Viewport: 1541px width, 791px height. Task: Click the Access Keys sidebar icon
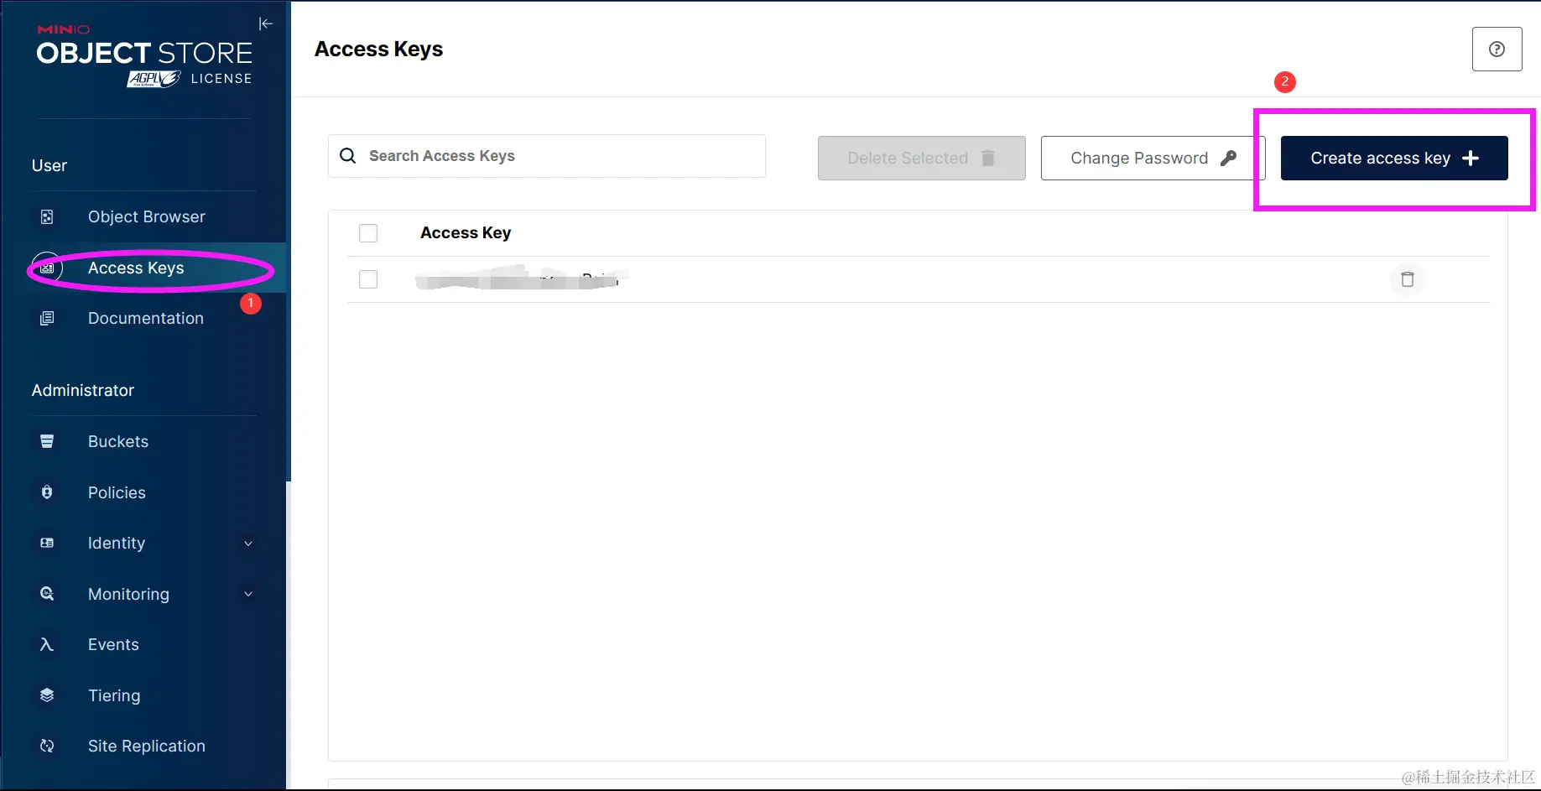[47, 268]
